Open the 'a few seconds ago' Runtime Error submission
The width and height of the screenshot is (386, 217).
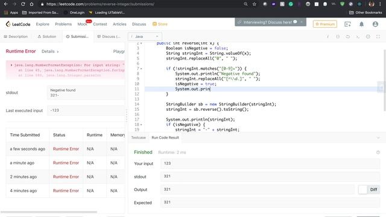[x=66, y=149]
